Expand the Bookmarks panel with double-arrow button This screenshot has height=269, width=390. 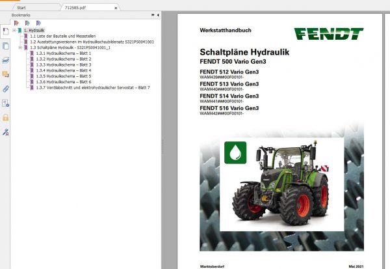(x=153, y=15)
